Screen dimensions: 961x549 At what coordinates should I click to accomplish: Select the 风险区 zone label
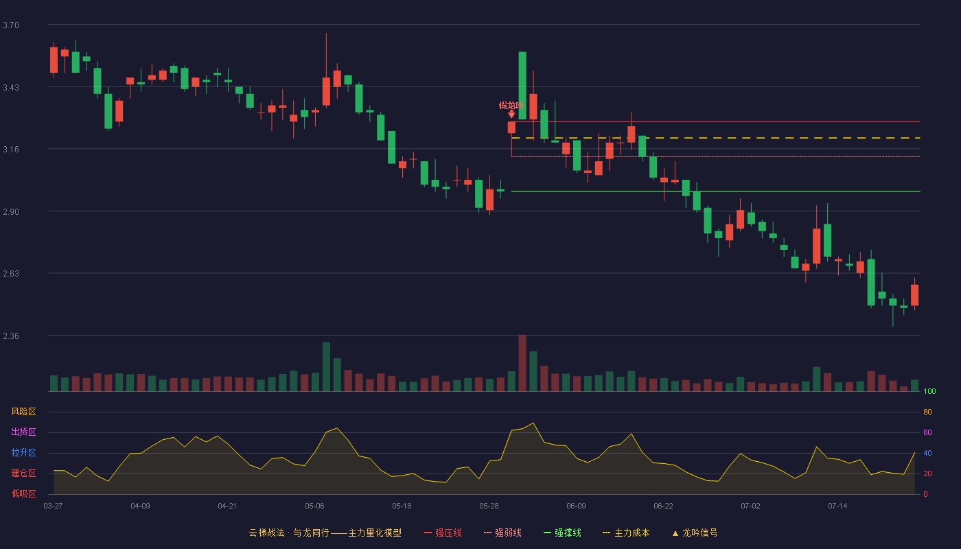(23, 412)
